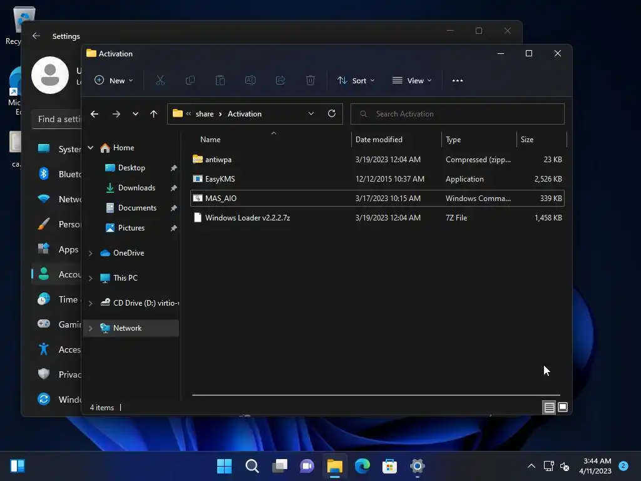Open the View layout dropdown
The image size is (641, 481).
[x=412, y=81]
